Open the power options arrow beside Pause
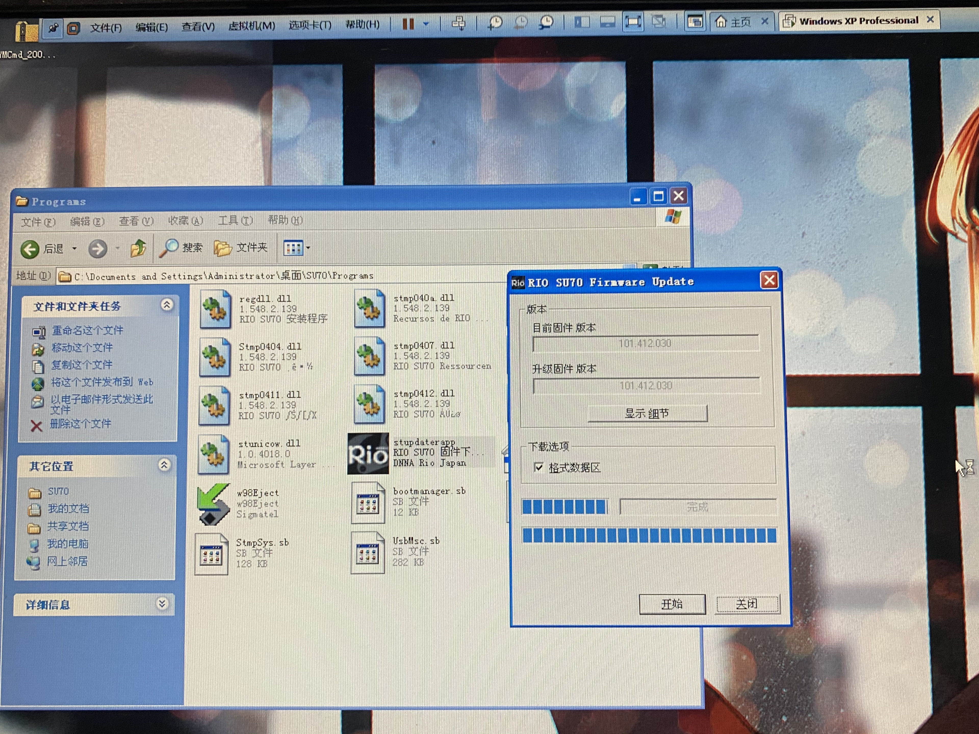979x734 pixels. click(x=426, y=23)
